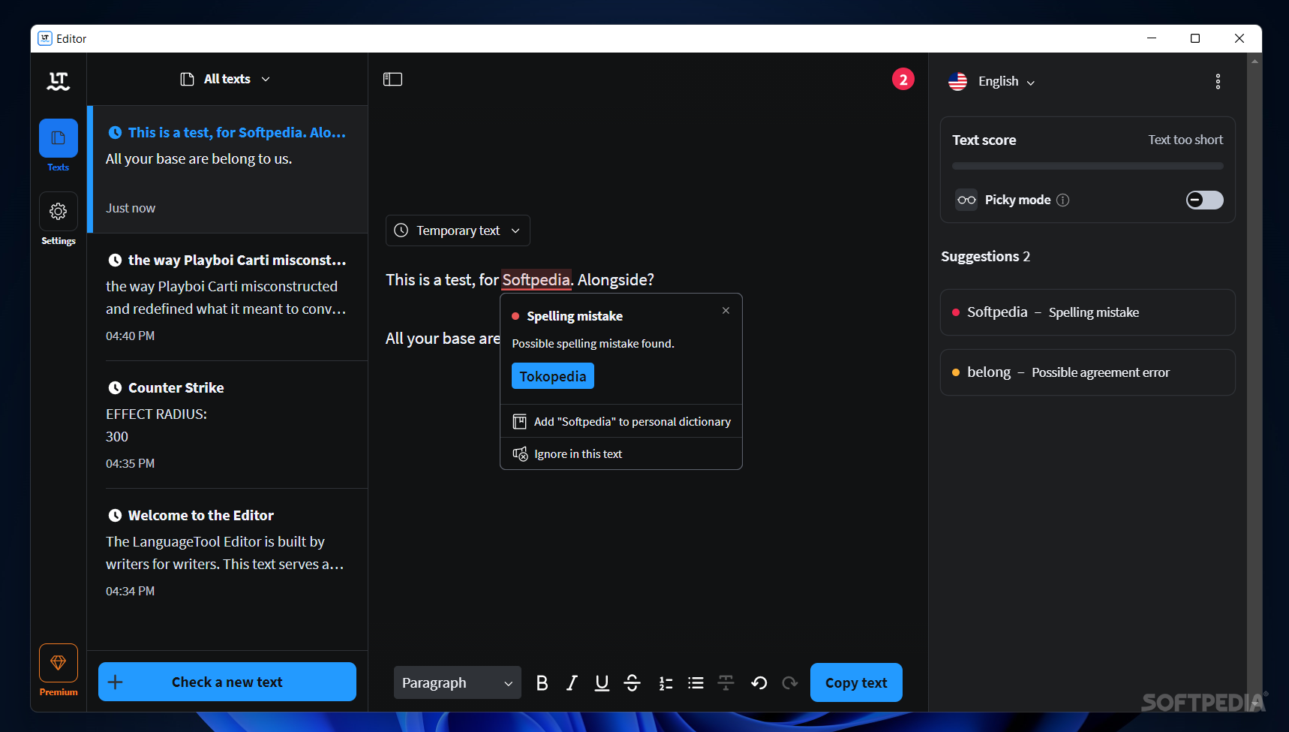Open the English language dropdown
The width and height of the screenshot is (1289, 732).
pyautogui.click(x=991, y=82)
